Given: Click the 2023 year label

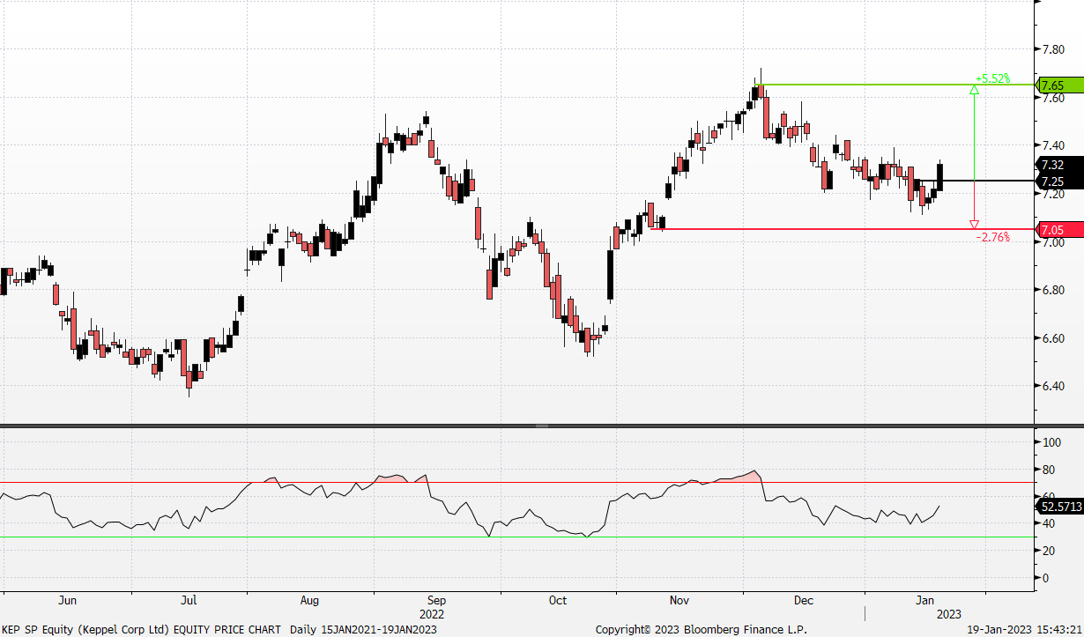Looking at the screenshot, I should click(x=949, y=614).
